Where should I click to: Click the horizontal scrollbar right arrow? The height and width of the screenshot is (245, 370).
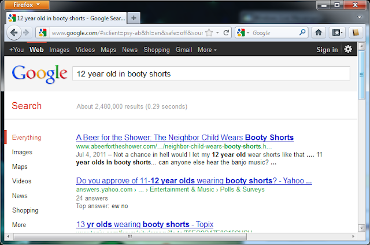pos(353,236)
